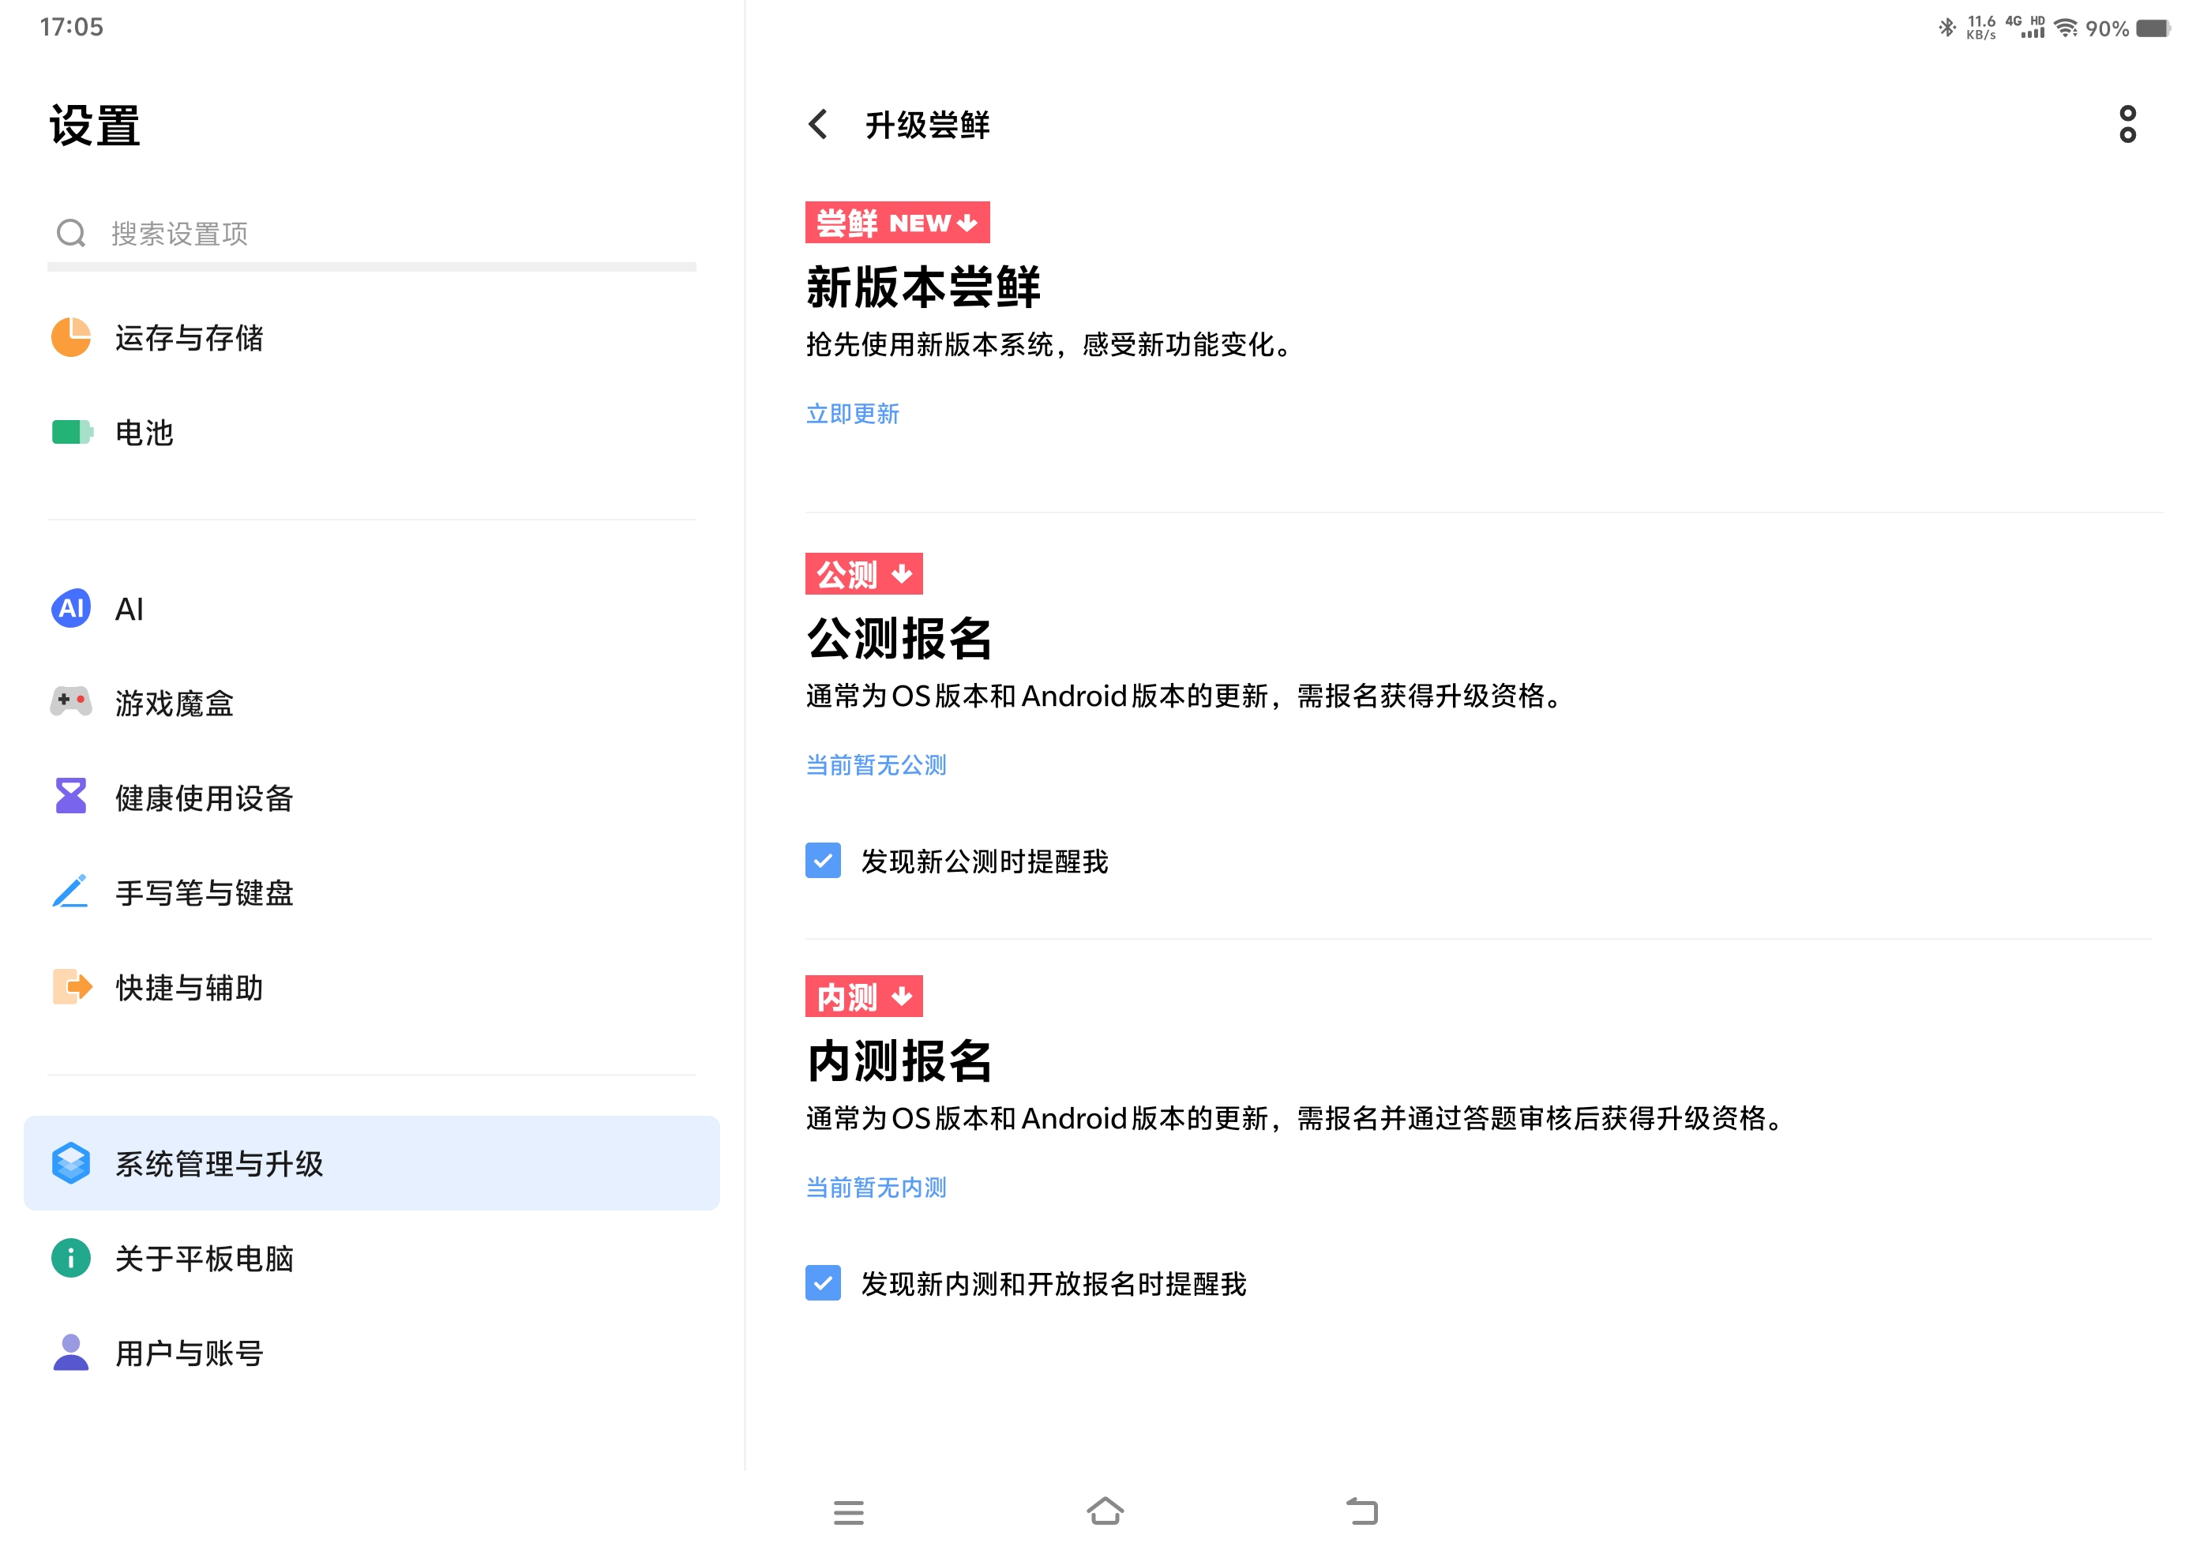Click the 当前暂无内测 link

[877, 1188]
